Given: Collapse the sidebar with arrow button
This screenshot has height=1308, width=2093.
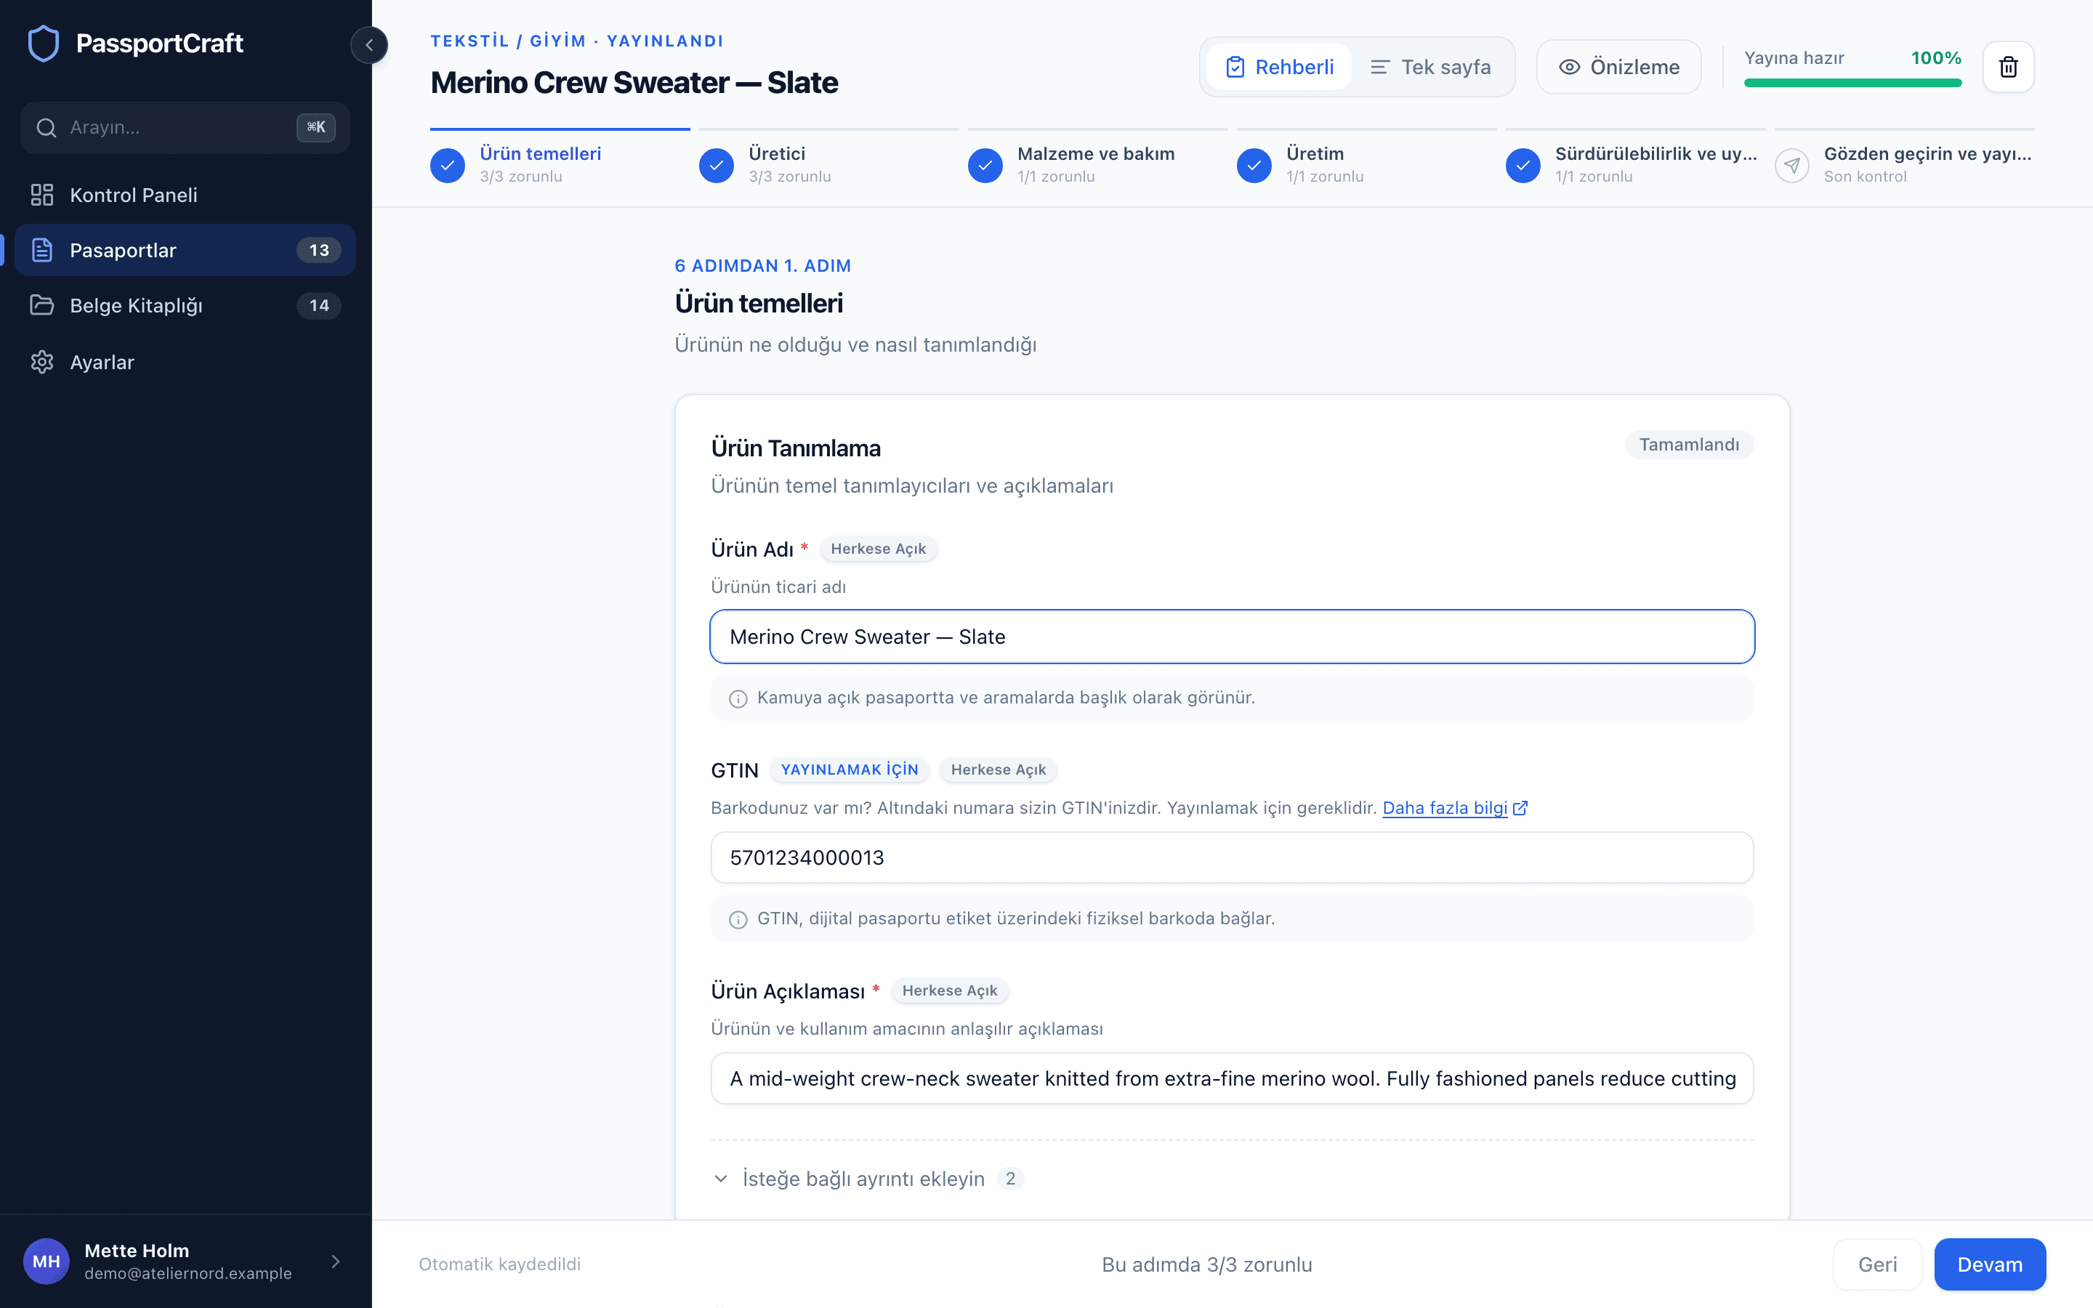Looking at the screenshot, I should [369, 45].
